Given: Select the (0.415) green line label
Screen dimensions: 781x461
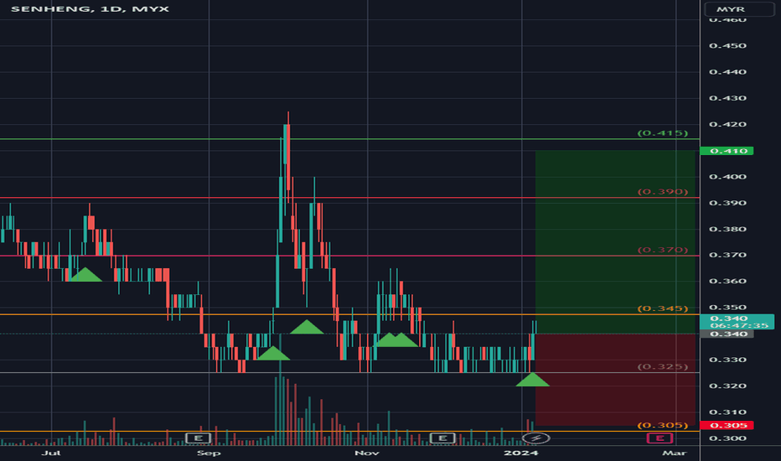Looking at the screenshot, I should point(663,133).
